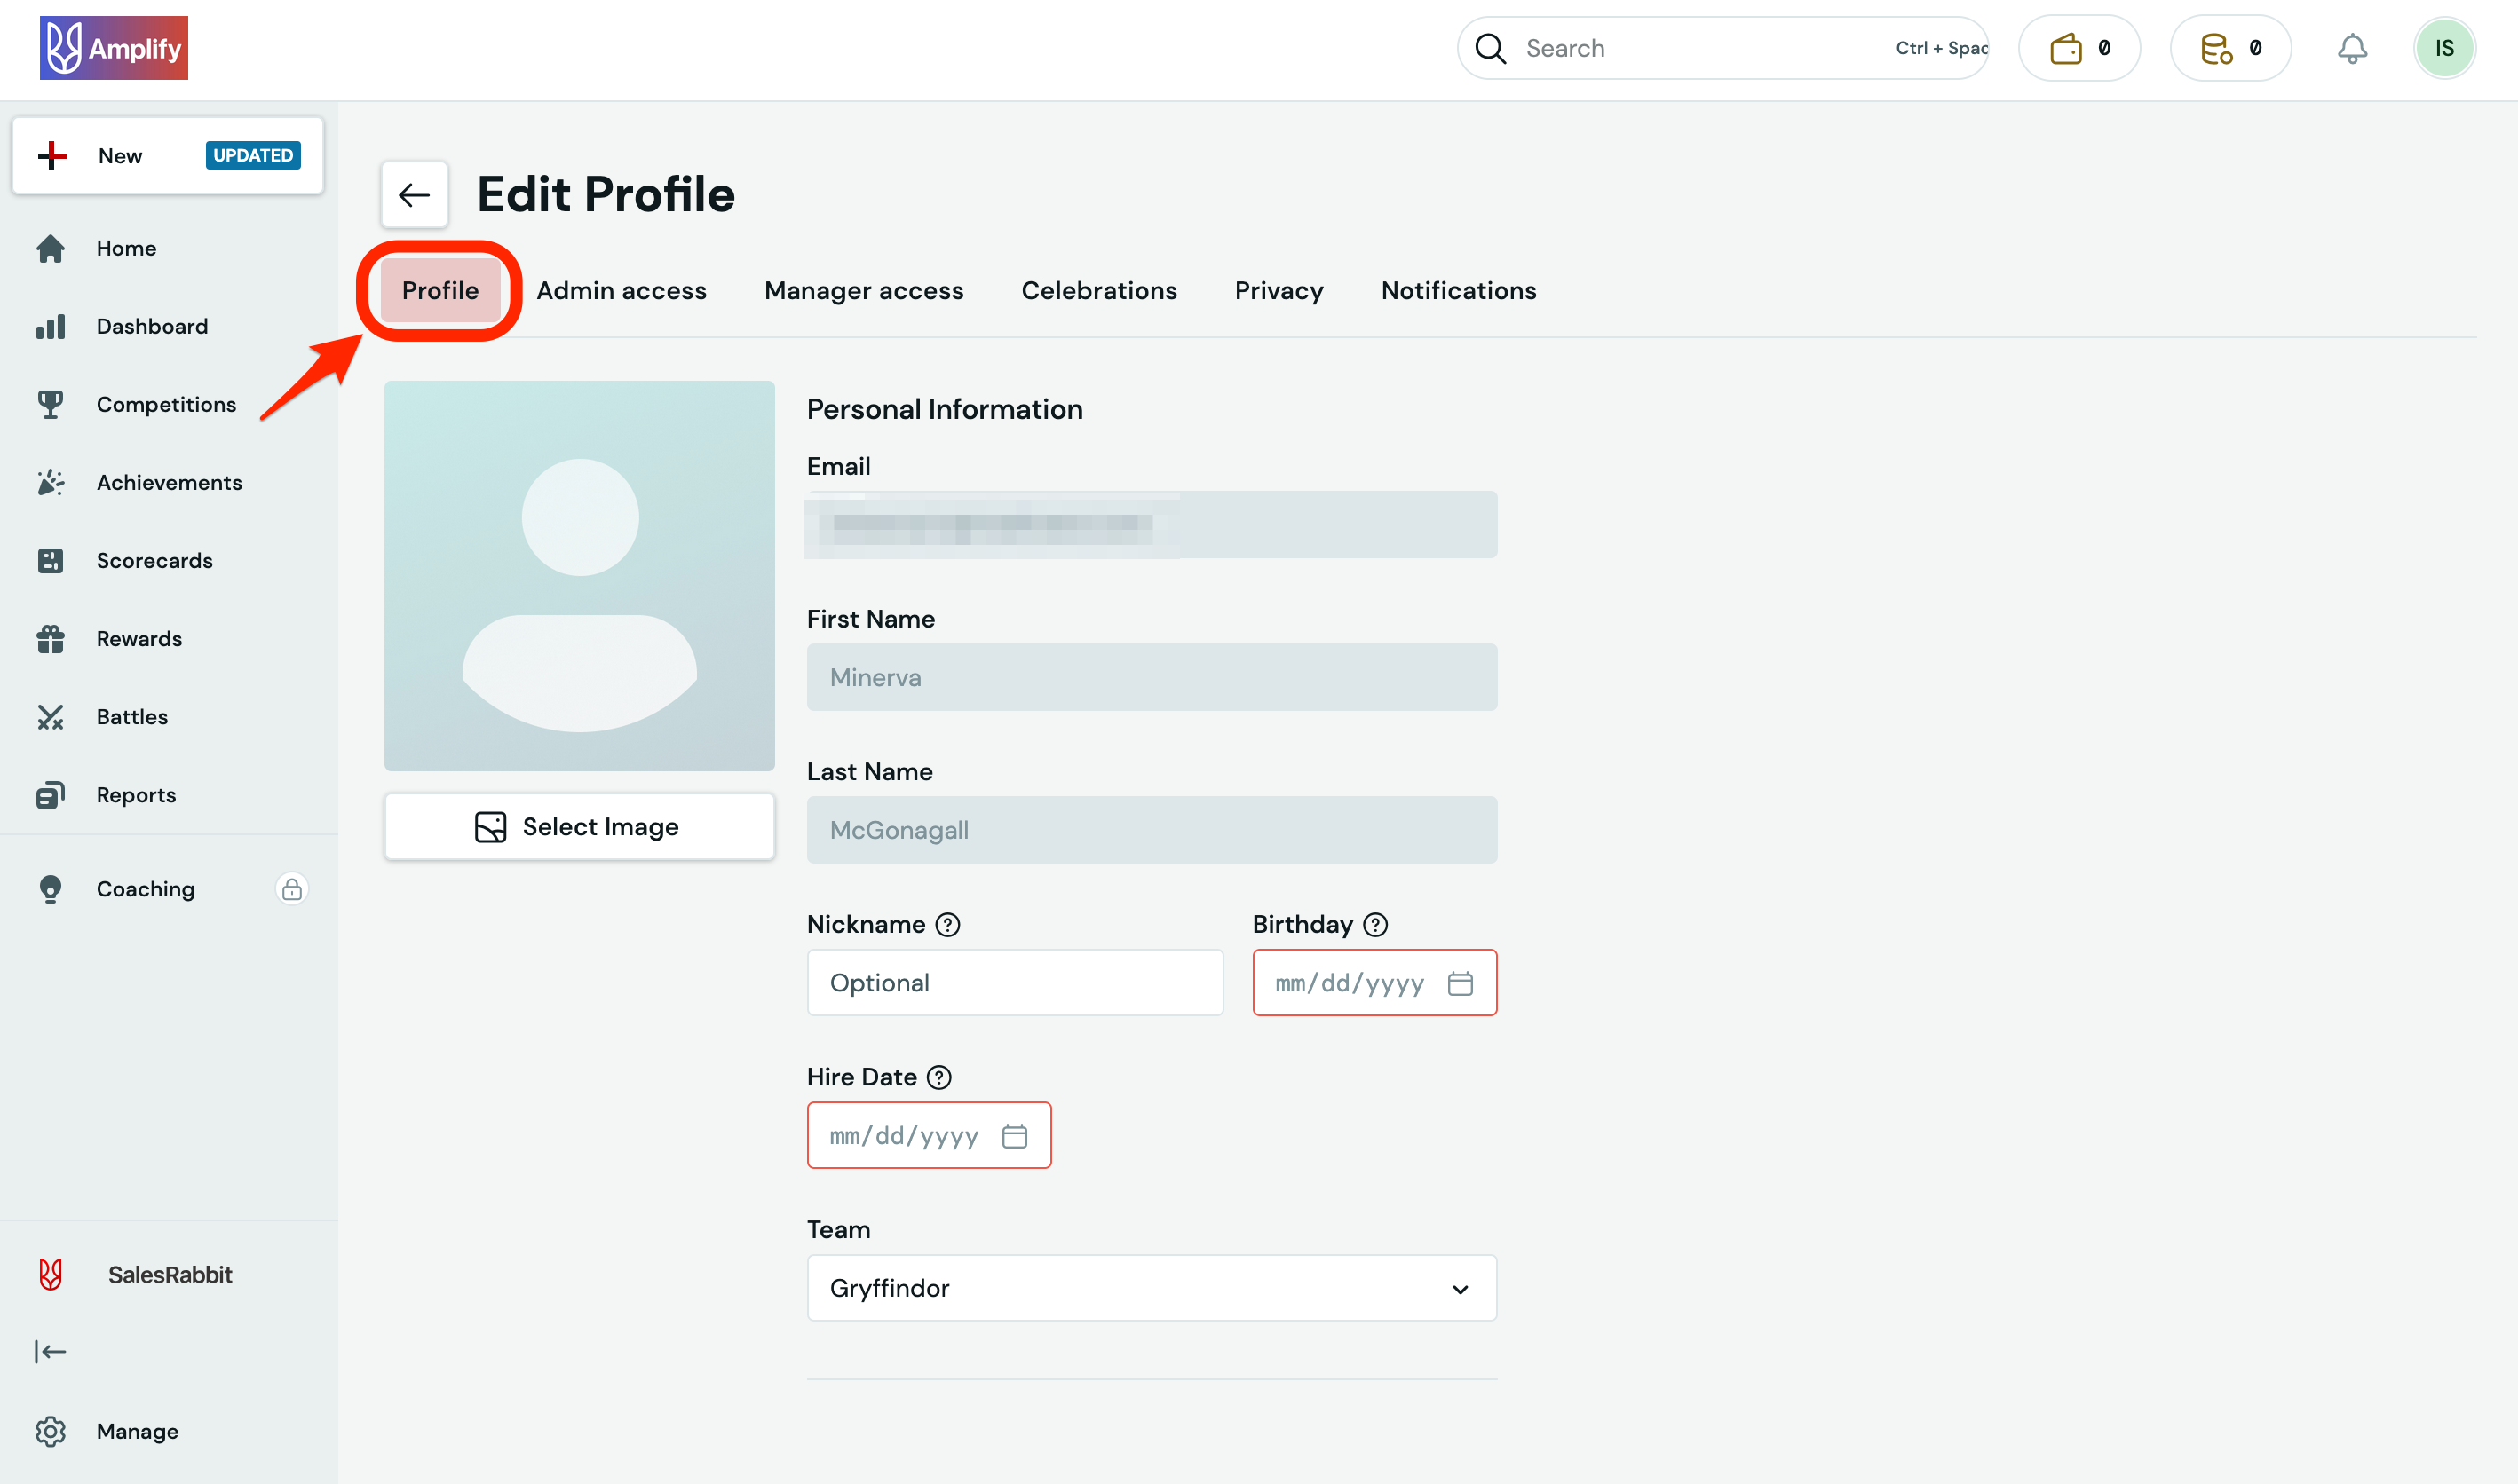Open the Manage settings gear

coord(50,1431)
